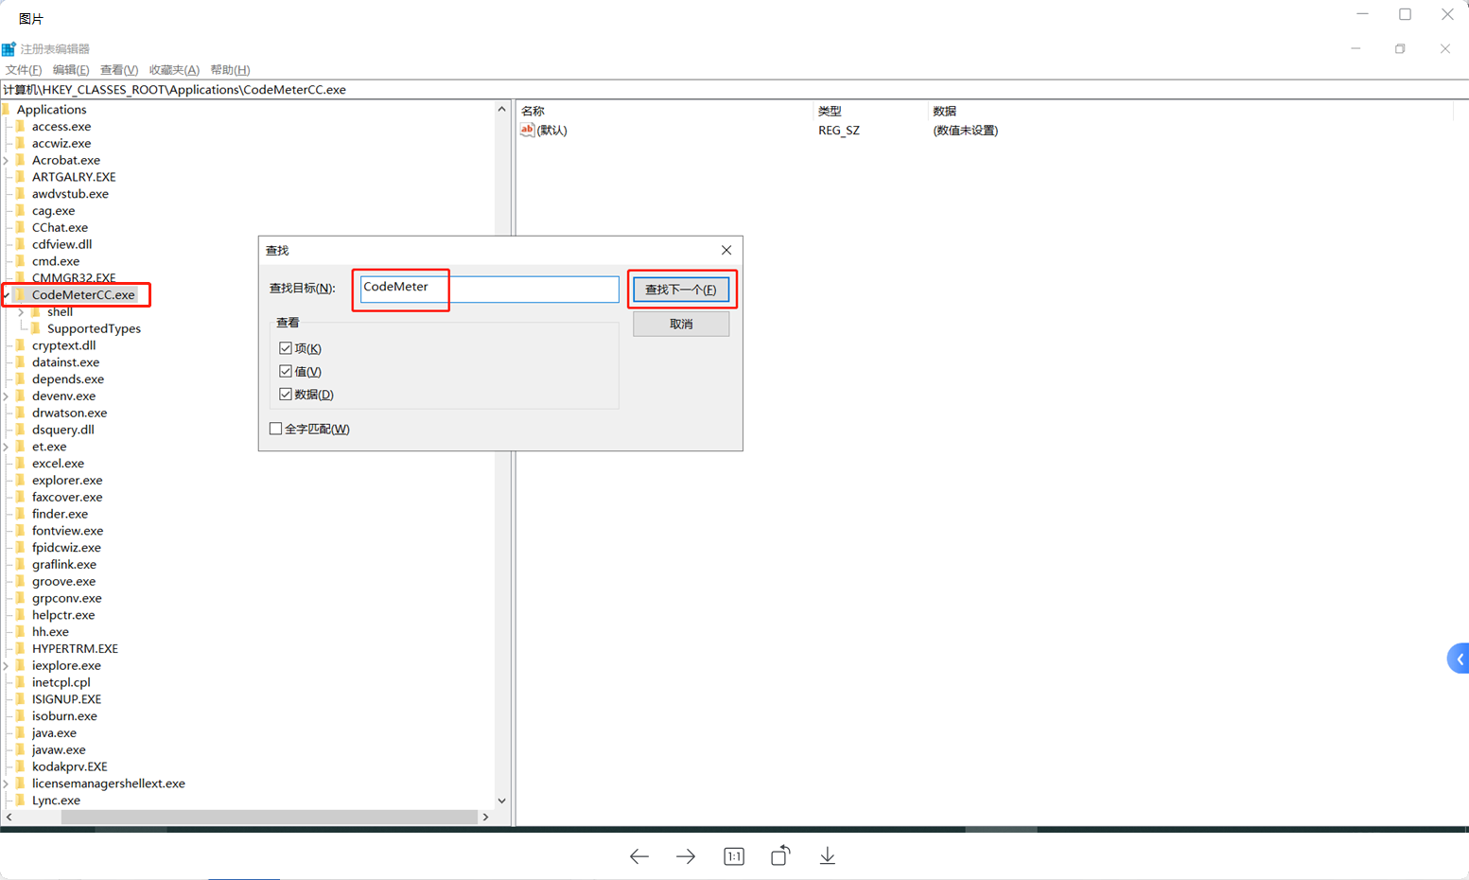Image resolution: width=1469 pixels, height=880 pixels.
Task: Click folder icon beside cmd.exe
Action: coord(21,261)
